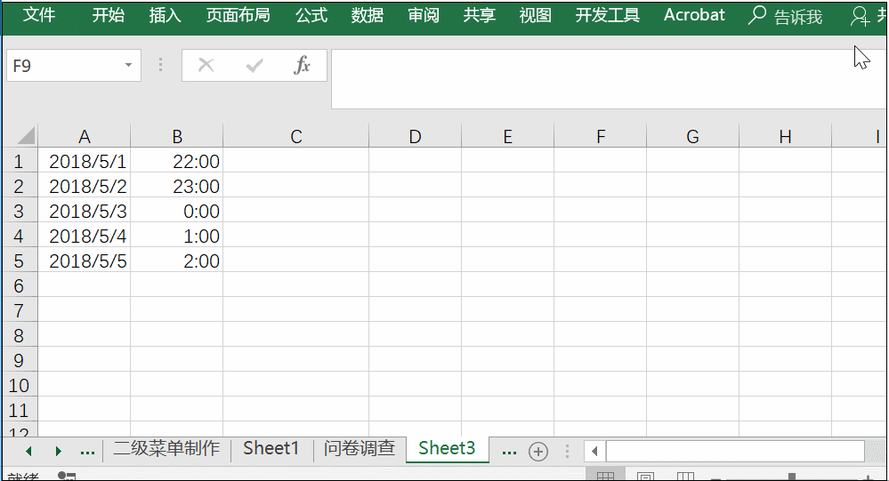Switch to Page Layout view icon

(645, 476)
